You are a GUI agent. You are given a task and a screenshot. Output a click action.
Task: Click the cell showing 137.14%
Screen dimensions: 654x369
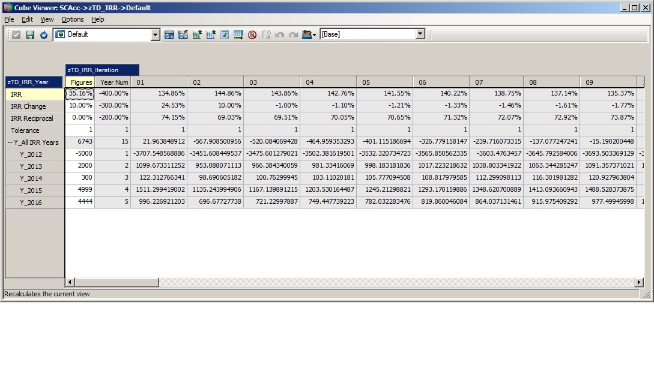coord(552,94)
